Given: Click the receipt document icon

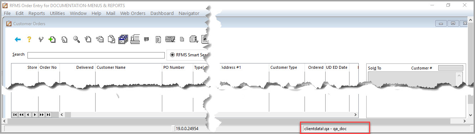Looking at the screenshot, I should pos(158,39).
